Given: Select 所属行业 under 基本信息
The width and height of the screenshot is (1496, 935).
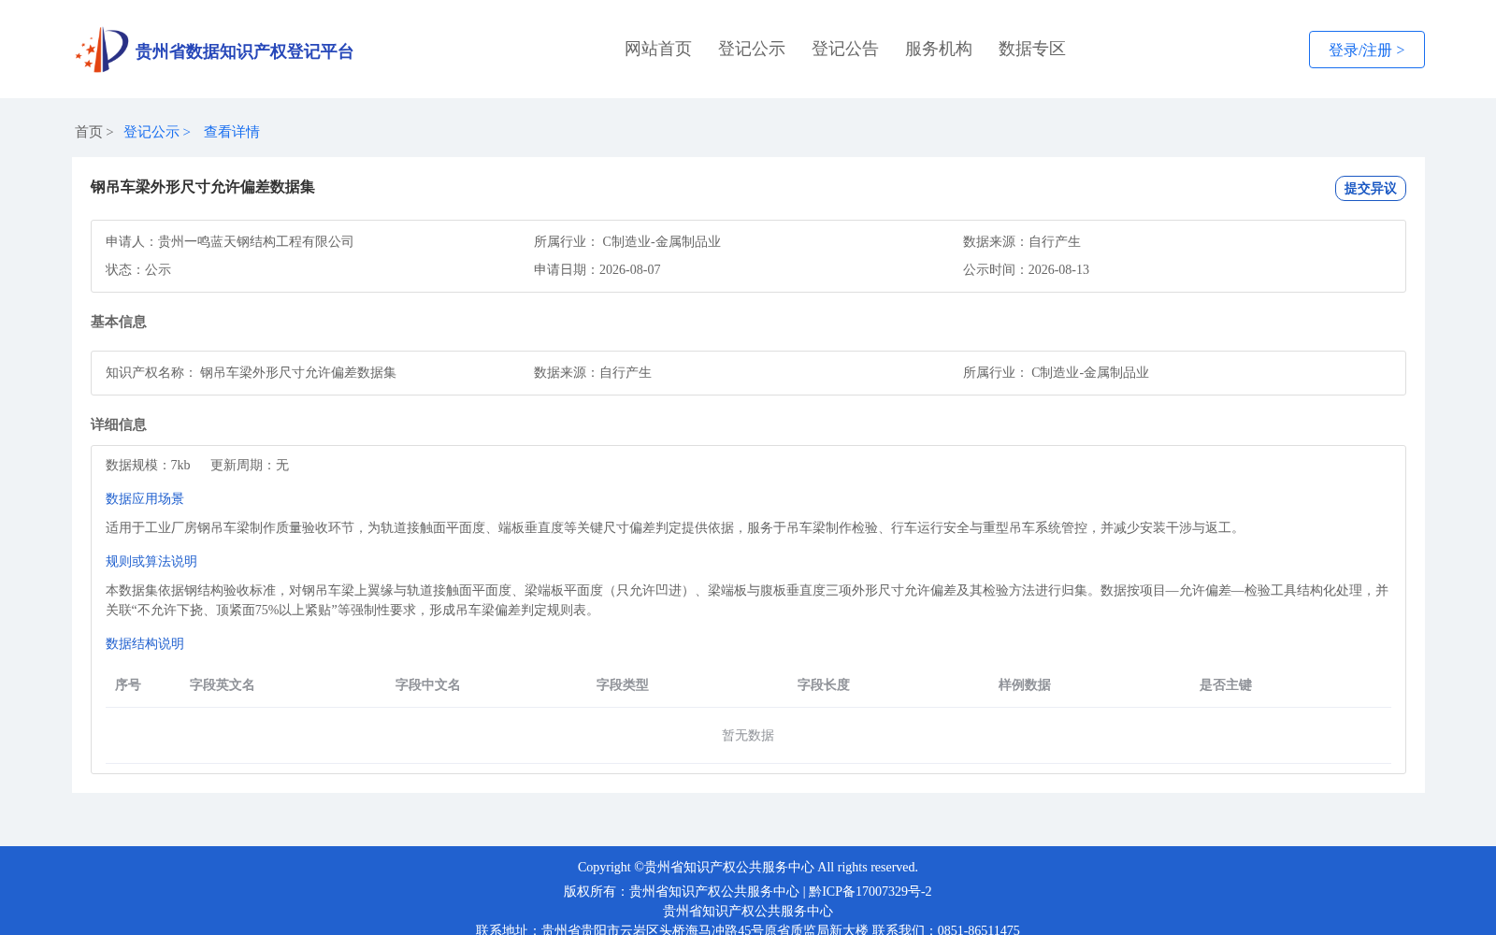Looking at the screenshot, I should tap(1057, 372).
